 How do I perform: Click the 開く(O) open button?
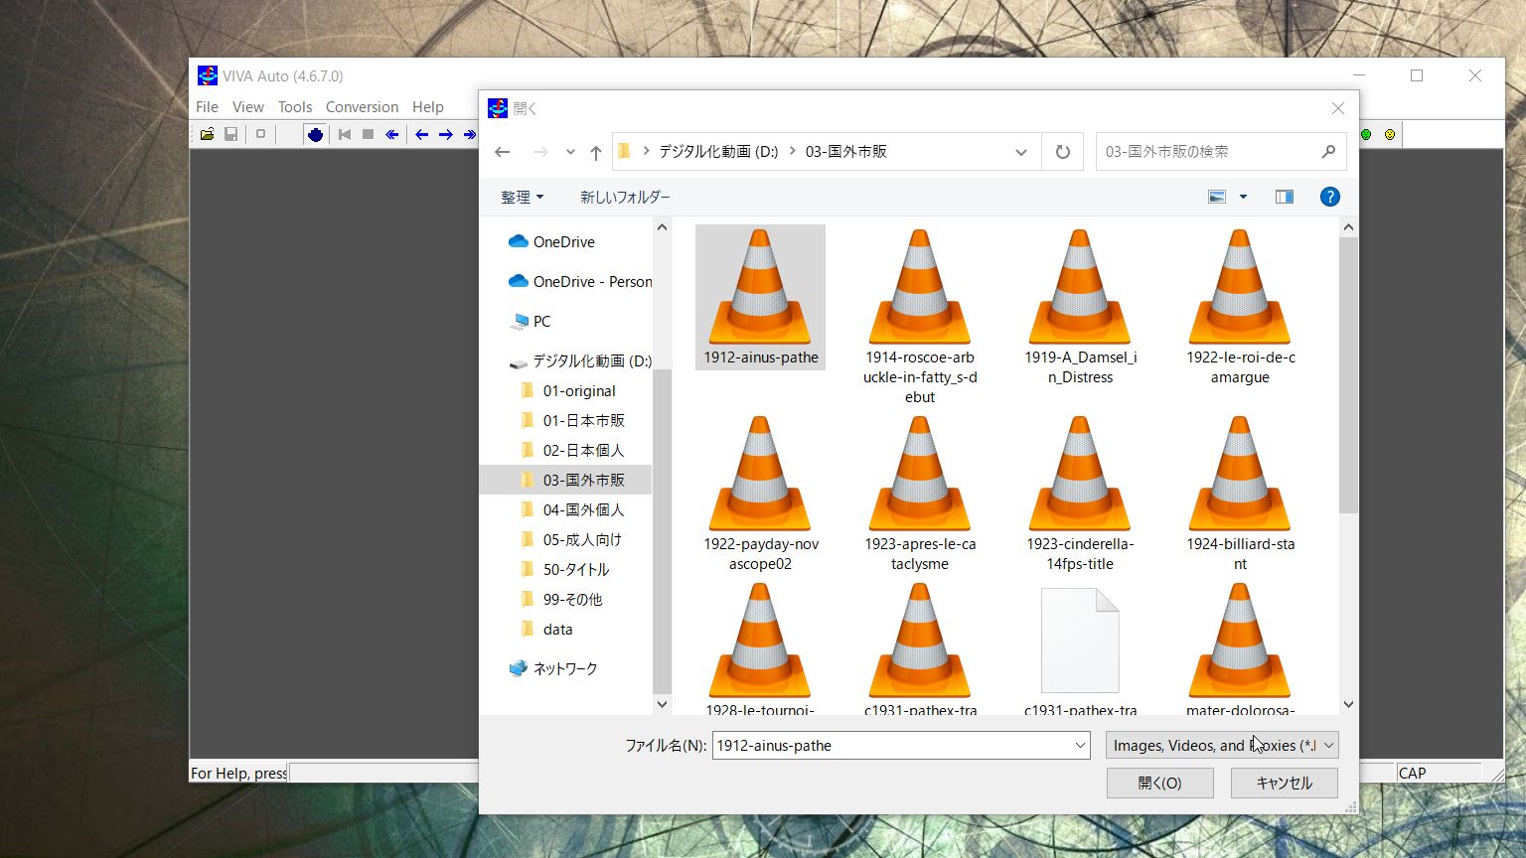pos(1159,783)
